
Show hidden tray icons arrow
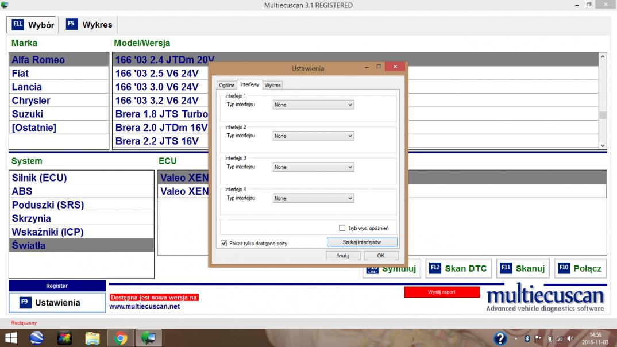[516, 338]
